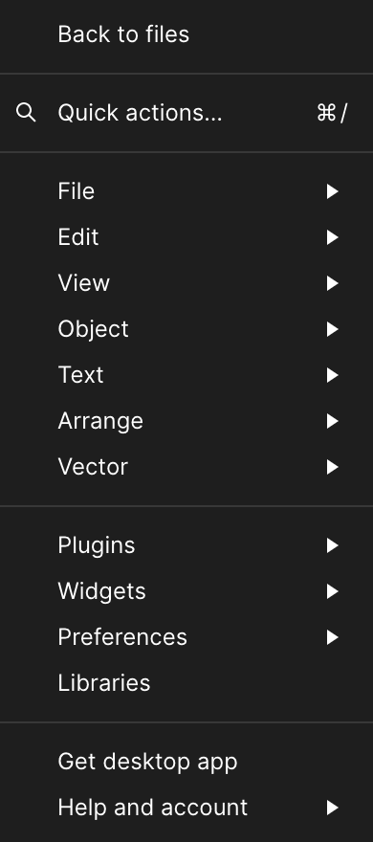Image resolution: width=373 pixels, height=842 pixels.
Task: Expand the Plugins submenu arrow
Action: pyautogui.click(x=332, y=545)
